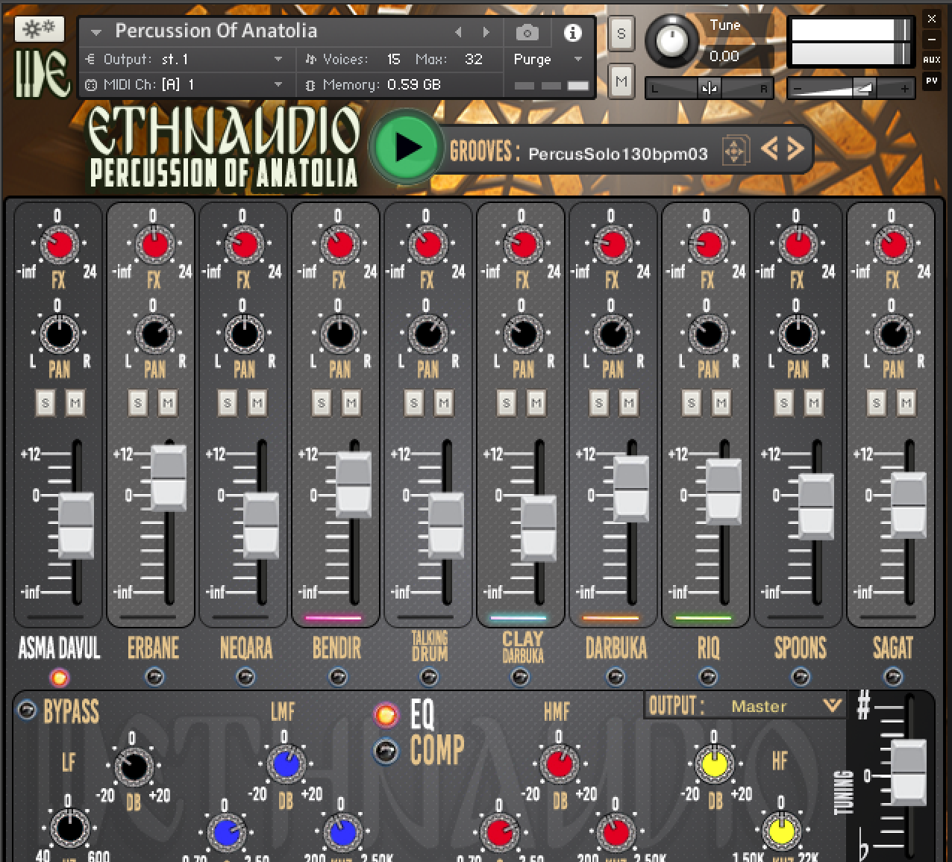Open the MIDI Ch dropdown
This screenshot has height=862, width=952.
coord(184,84)
